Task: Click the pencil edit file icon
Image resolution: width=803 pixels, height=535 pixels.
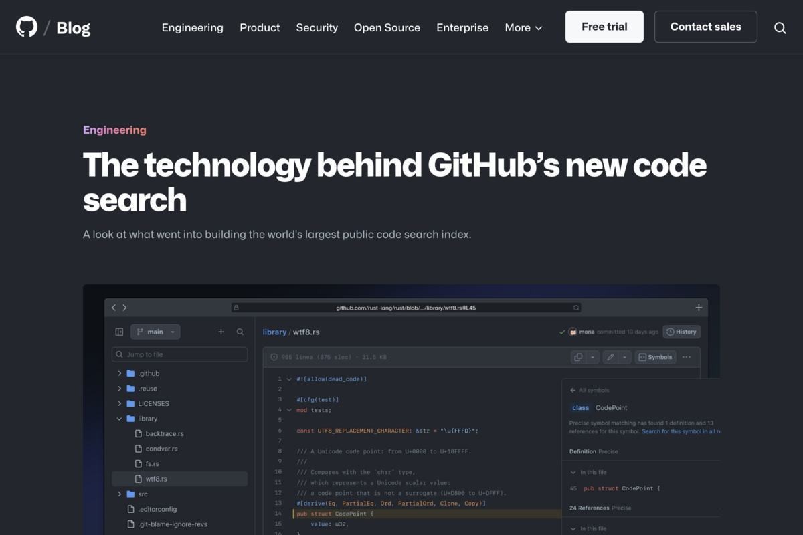Action: 610,357
